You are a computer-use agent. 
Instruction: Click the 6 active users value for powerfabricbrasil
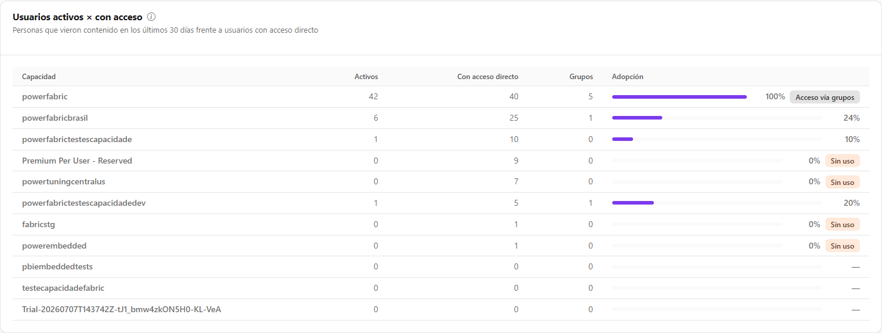click(376, 118)
